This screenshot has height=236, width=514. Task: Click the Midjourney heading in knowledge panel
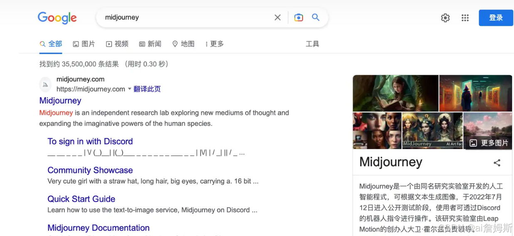pyautogui.click(x=391, y=162)
